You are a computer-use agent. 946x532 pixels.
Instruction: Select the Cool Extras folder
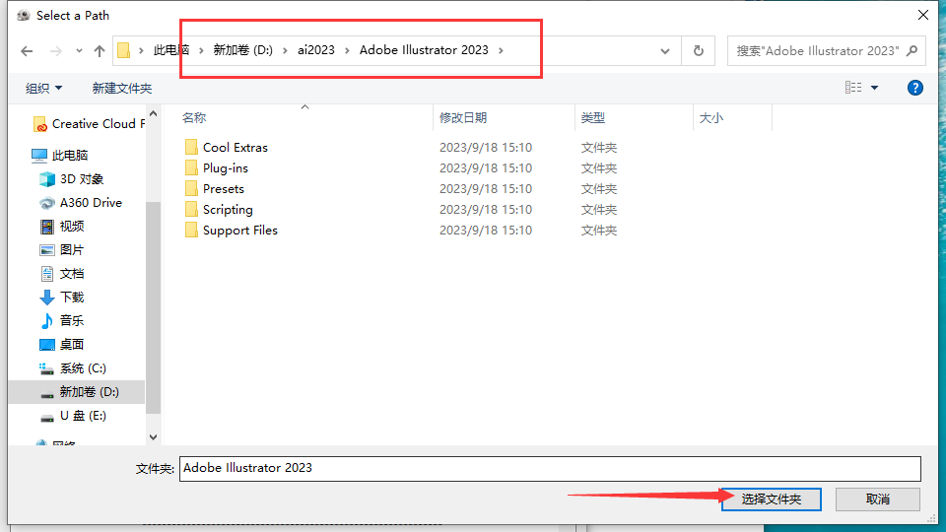(236, 147)
